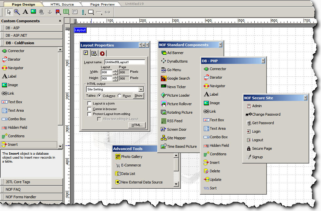Expand the NOF FAQ category
The width and height of the screenshot is (321, 211).
[32, 189]
